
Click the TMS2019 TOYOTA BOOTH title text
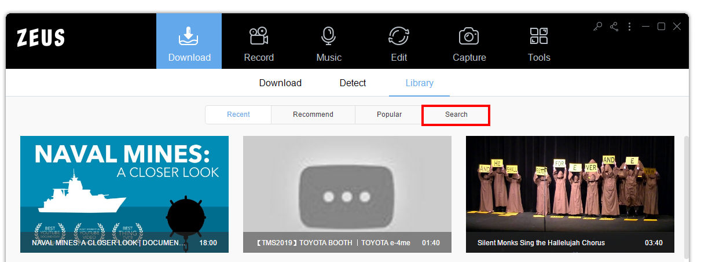(333, 243)
